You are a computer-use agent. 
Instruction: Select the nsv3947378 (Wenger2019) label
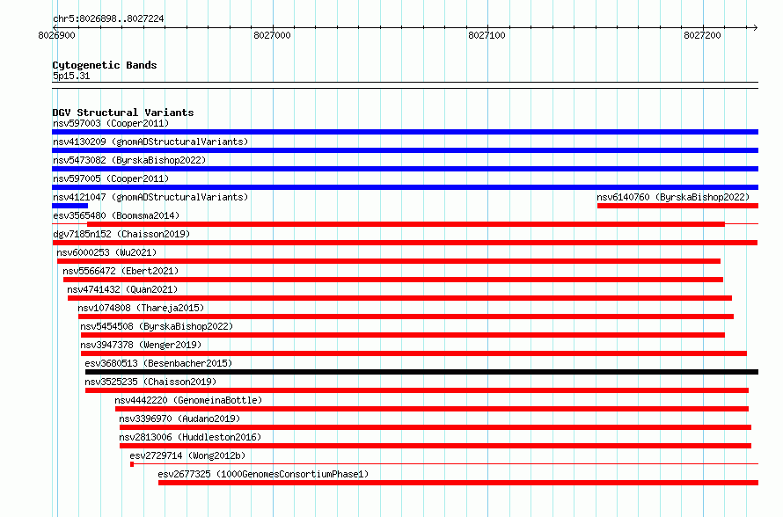141,345
